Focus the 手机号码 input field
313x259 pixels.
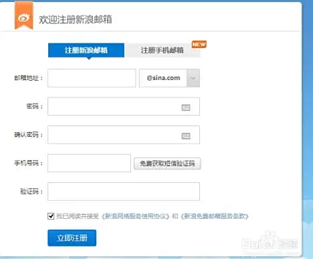click(89, 163)
